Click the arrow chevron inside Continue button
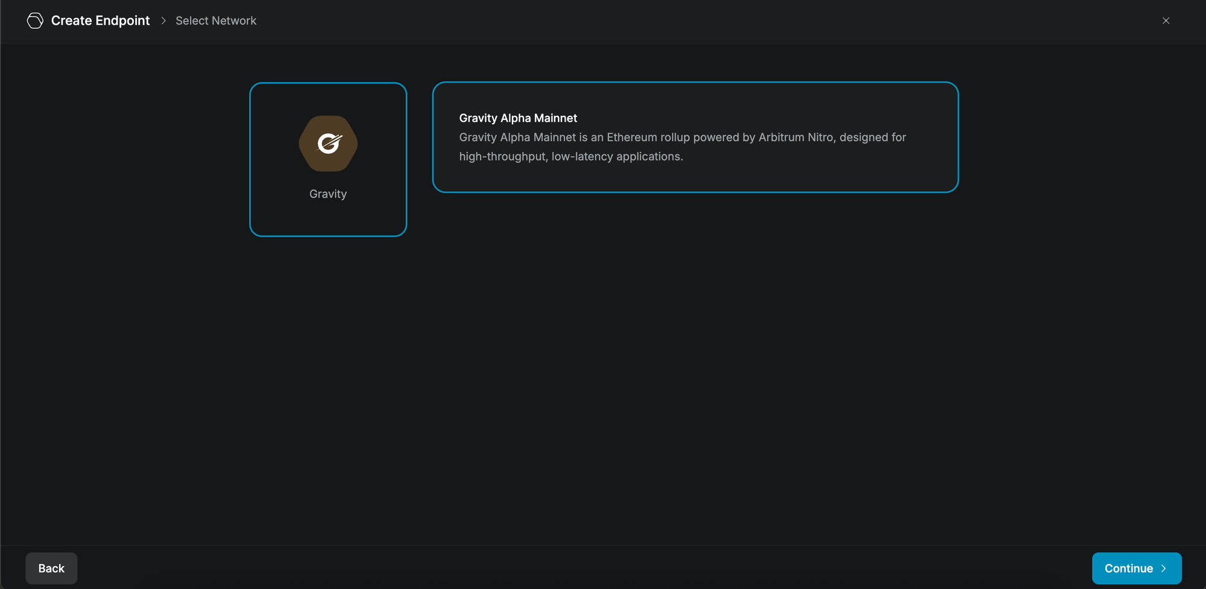 click(x=1164, y=569)
